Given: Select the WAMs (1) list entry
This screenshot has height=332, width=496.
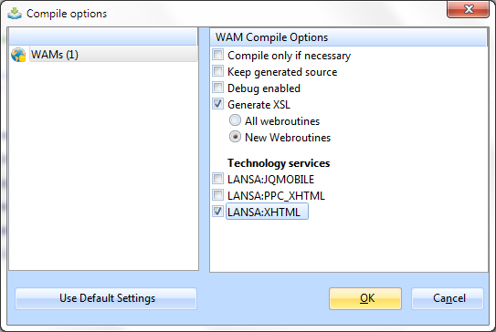Looking at the screenshot, I should [x=104, y=55].
